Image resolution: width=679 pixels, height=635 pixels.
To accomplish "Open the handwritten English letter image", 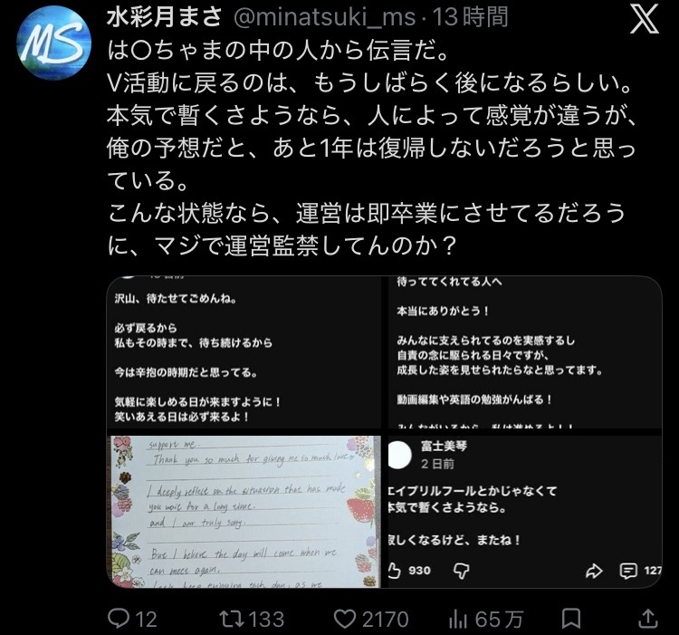I will pyautogui.click(x=244, y=512).
